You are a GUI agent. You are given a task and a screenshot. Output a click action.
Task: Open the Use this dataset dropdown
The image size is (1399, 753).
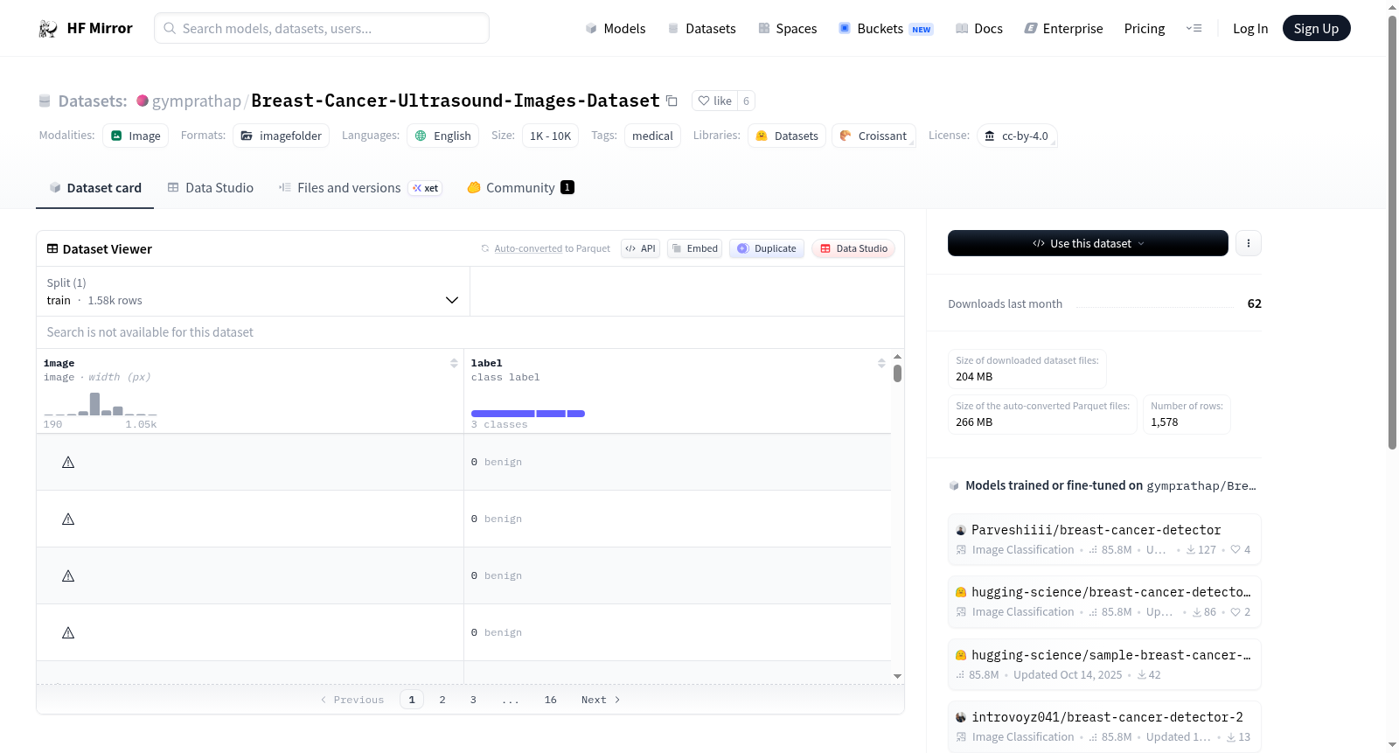pos(1088,243)
